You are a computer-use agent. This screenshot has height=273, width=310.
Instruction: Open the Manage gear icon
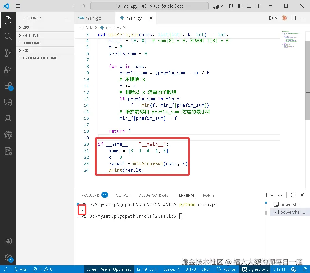click(8, 258)
